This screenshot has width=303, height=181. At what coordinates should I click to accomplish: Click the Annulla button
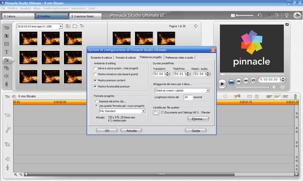(x=131, y=131)
